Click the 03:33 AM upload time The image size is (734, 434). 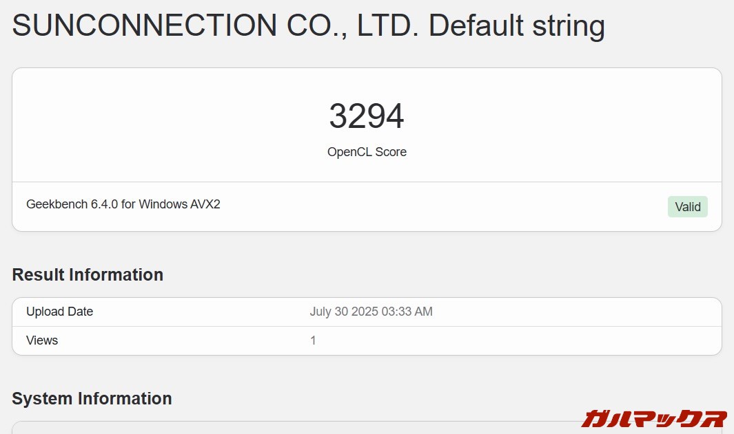coord(406,312)
